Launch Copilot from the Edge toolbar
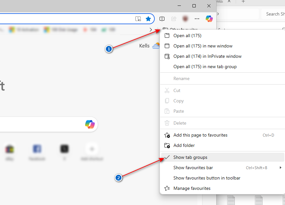The height and width of the screenshot is (205, 285). coord(209,19)
